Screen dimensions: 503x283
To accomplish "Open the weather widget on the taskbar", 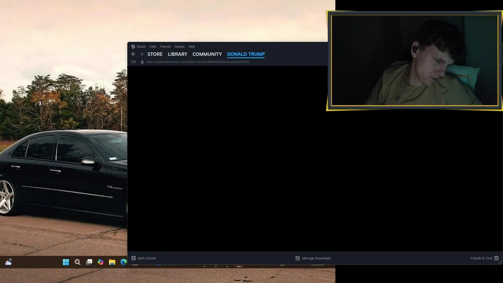I will point(8,262).
